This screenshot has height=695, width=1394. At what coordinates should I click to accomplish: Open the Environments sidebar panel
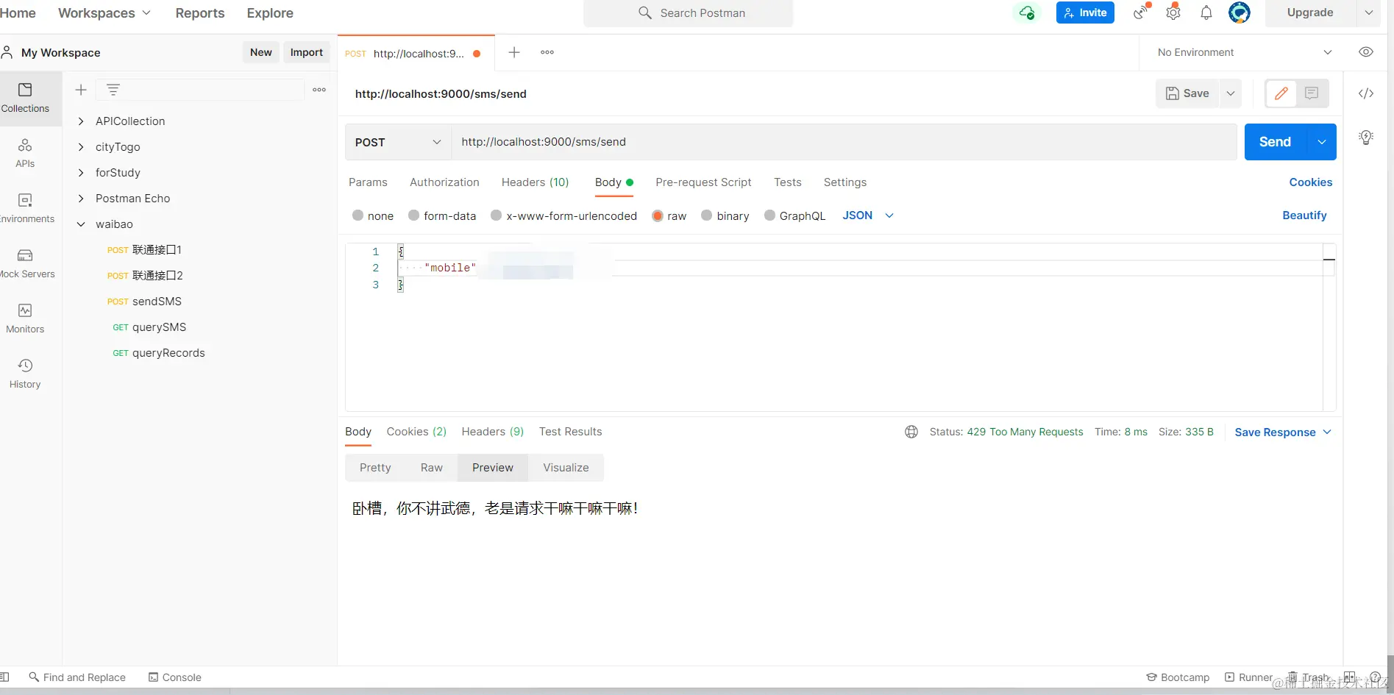25,209
